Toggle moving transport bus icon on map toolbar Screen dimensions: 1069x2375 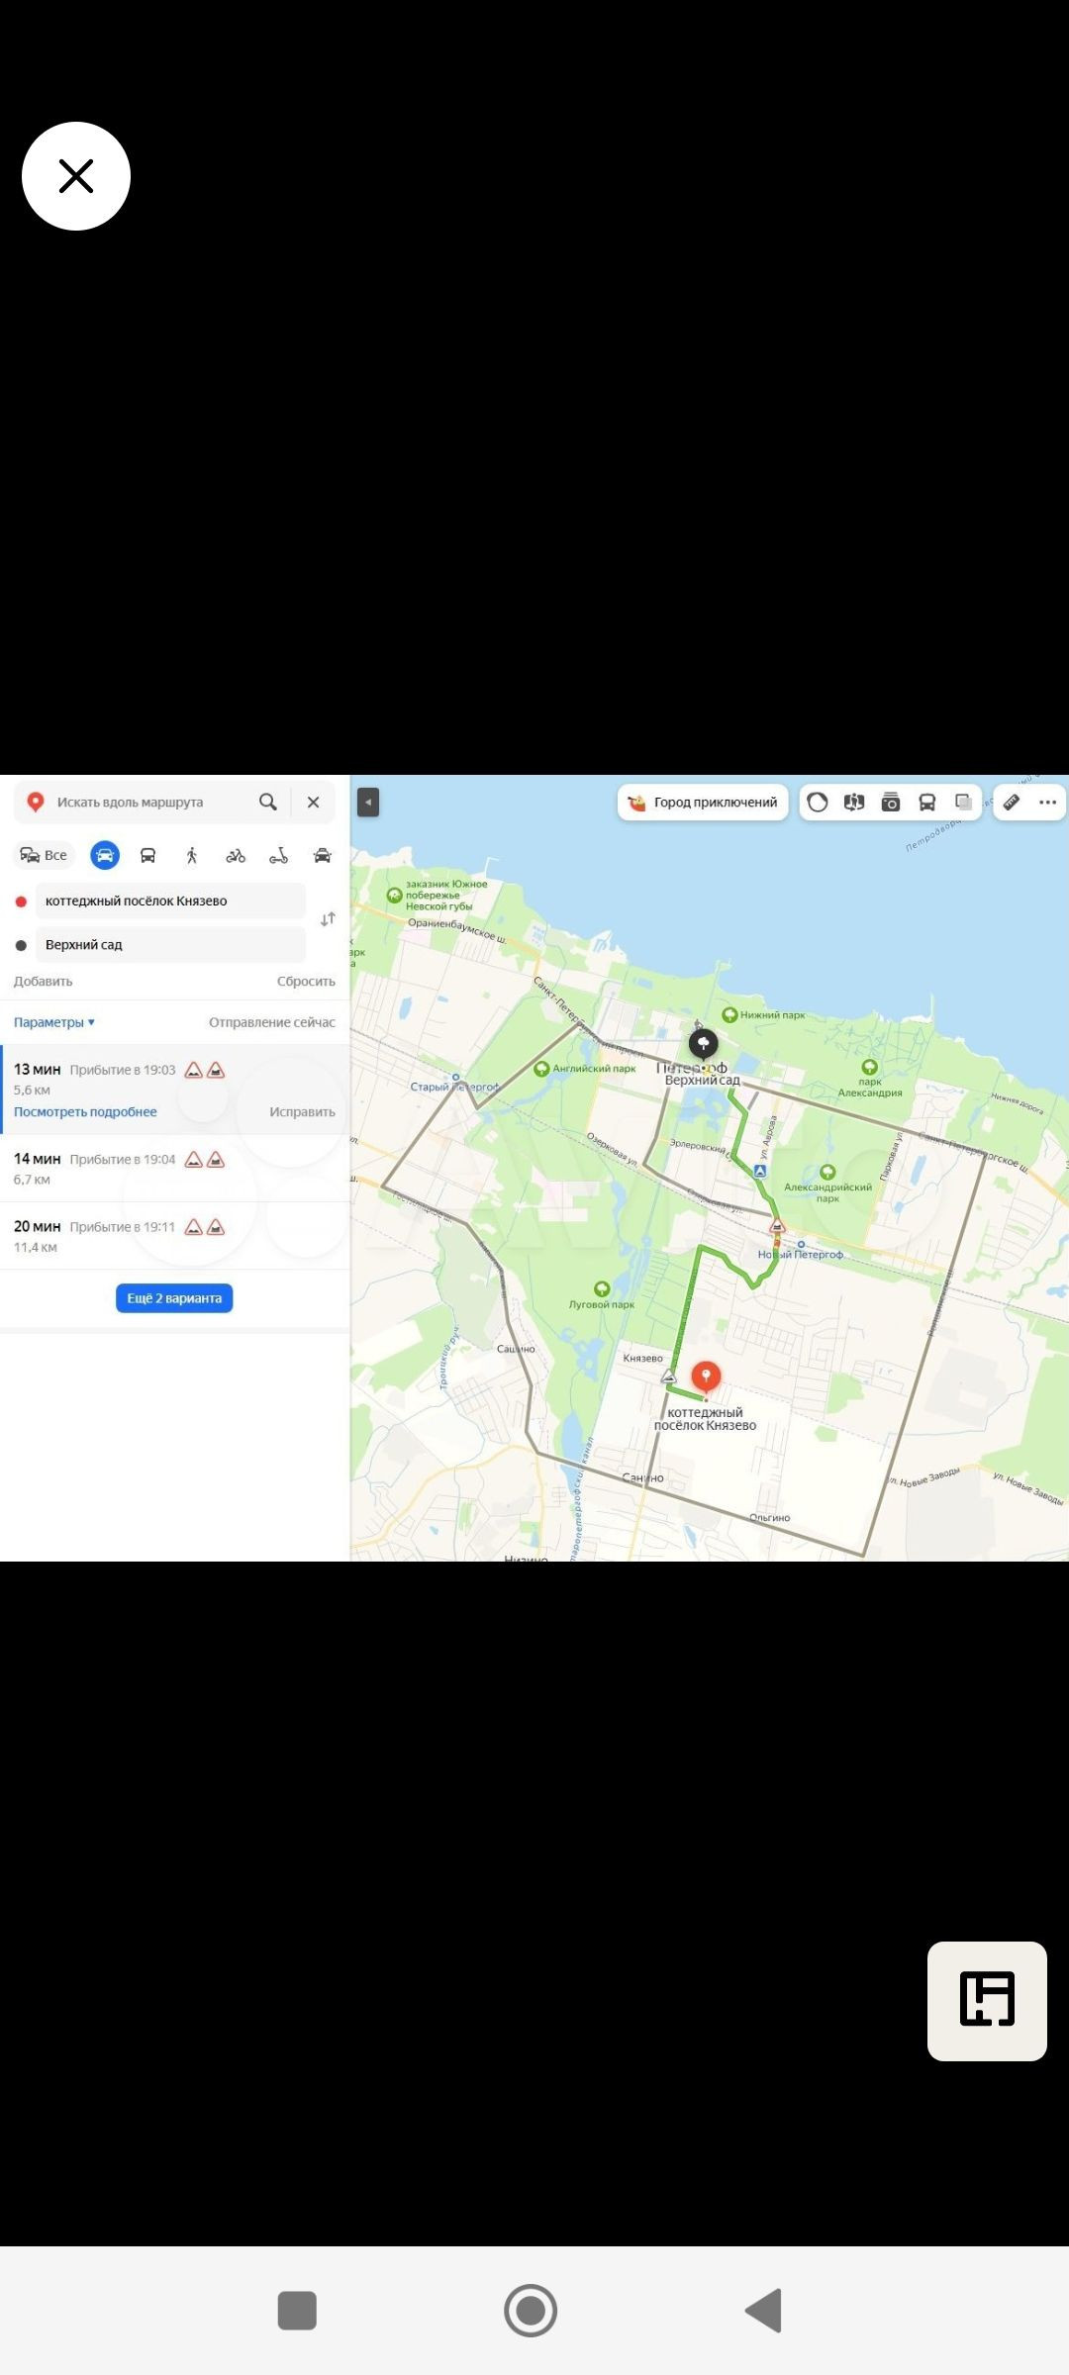click(x=927, y=803)
